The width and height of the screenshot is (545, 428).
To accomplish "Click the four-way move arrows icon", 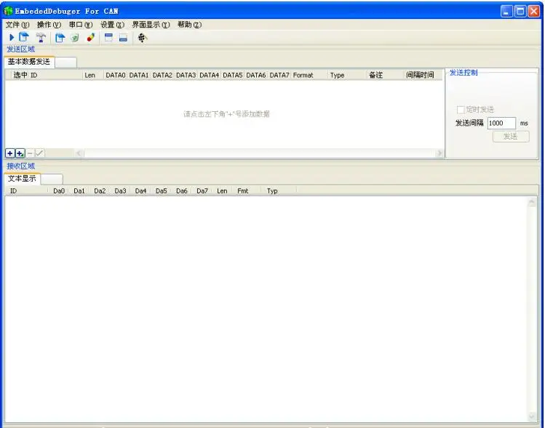I will click(x=142, y=38).
